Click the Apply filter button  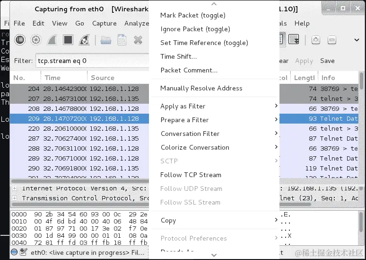coord(304,61)
